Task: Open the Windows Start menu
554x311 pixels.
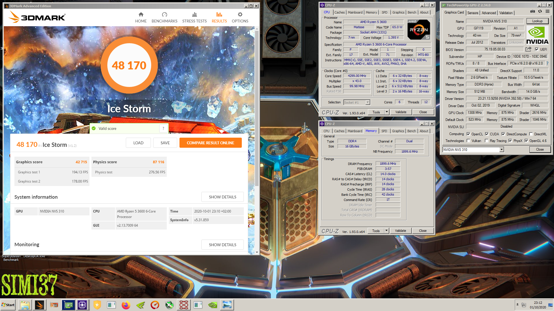Action: pyautogui.click(x=8, y=305)
